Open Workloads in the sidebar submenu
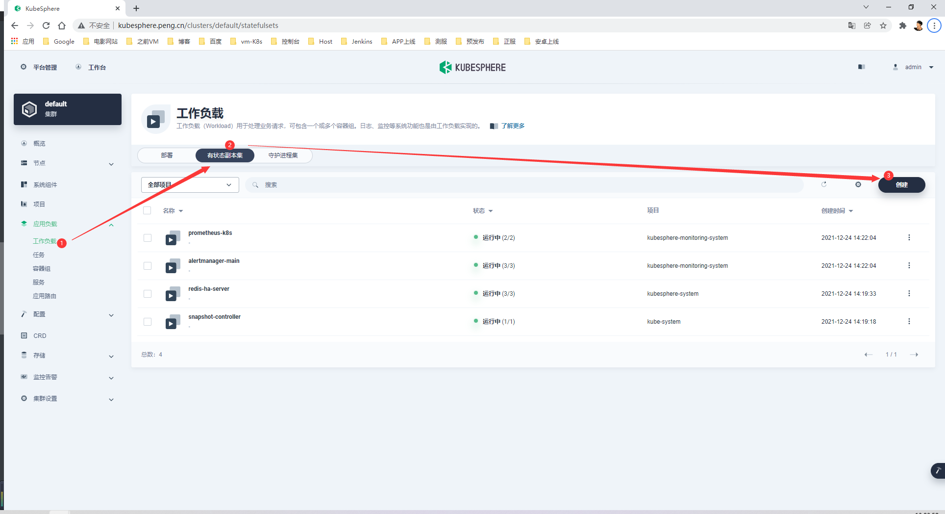Viewport: 945px width, 514px height. pyautogui.click(x=45, y=241)
